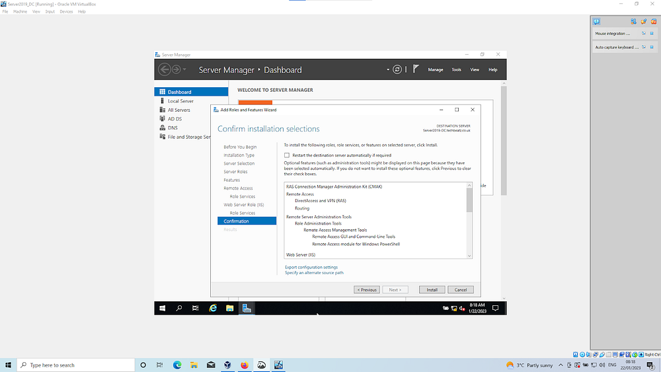The image size is (661, 372).
Task: Click scroll-down arrow of installation list
Action: coord(469,256)
